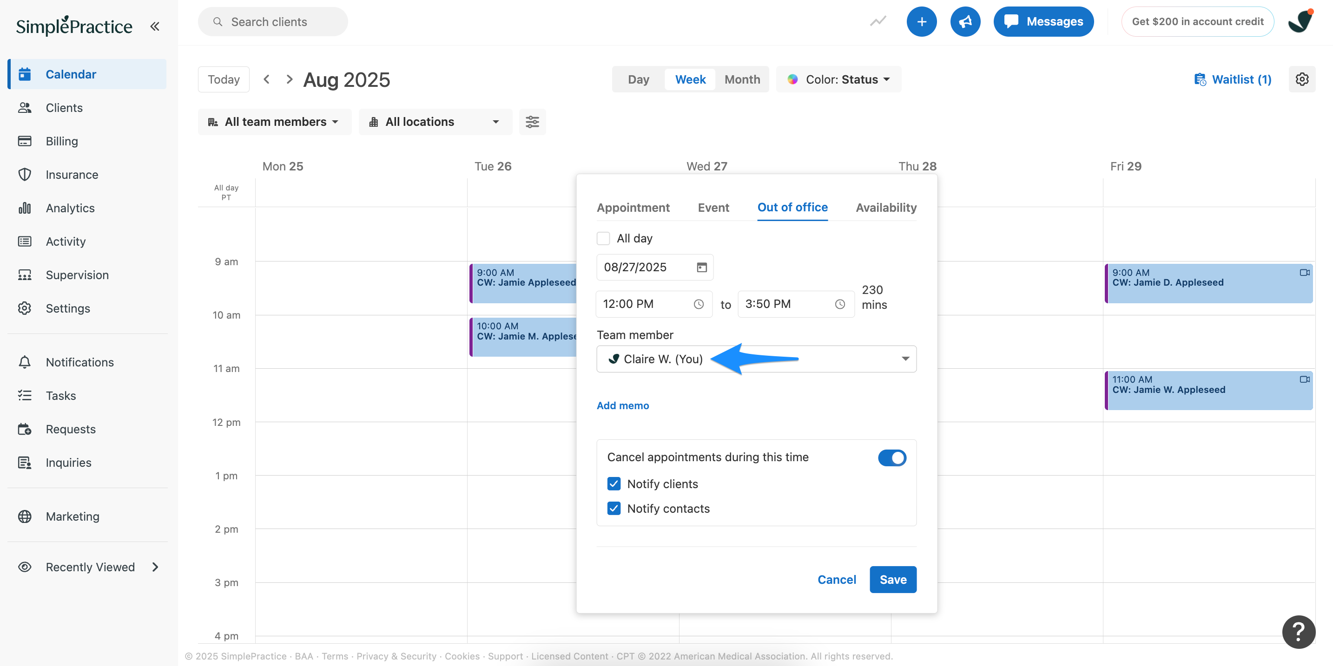The width and height of the screenshot is (1333, 666).
Task: Click the Today button
Action: click(224, 79)
